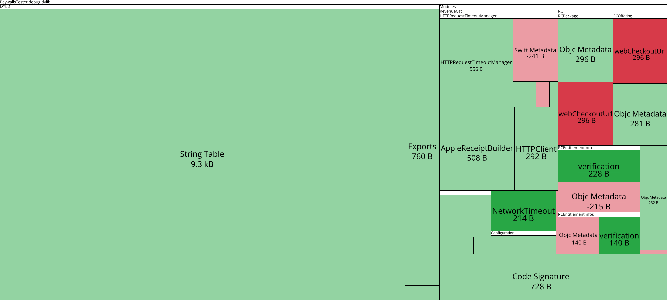The height and width of the screenshot is (300, 667).
Task: Select the verification 140 B cell
Action: pyautogui.click(x=619, y=236)
